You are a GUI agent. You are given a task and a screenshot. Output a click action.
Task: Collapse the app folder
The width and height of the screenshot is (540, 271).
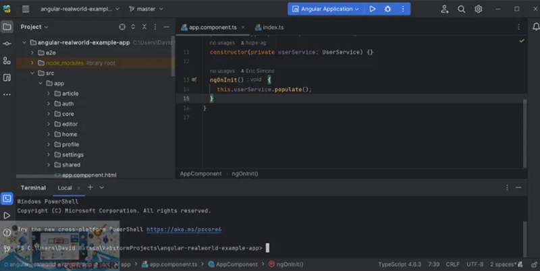(x=40, y=83)
